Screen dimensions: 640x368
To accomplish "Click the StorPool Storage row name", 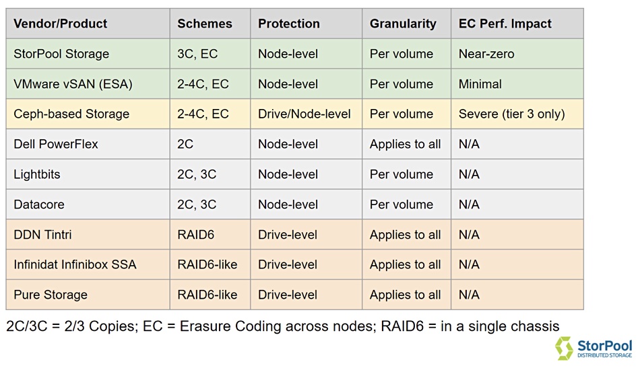I will coord(88,54).
